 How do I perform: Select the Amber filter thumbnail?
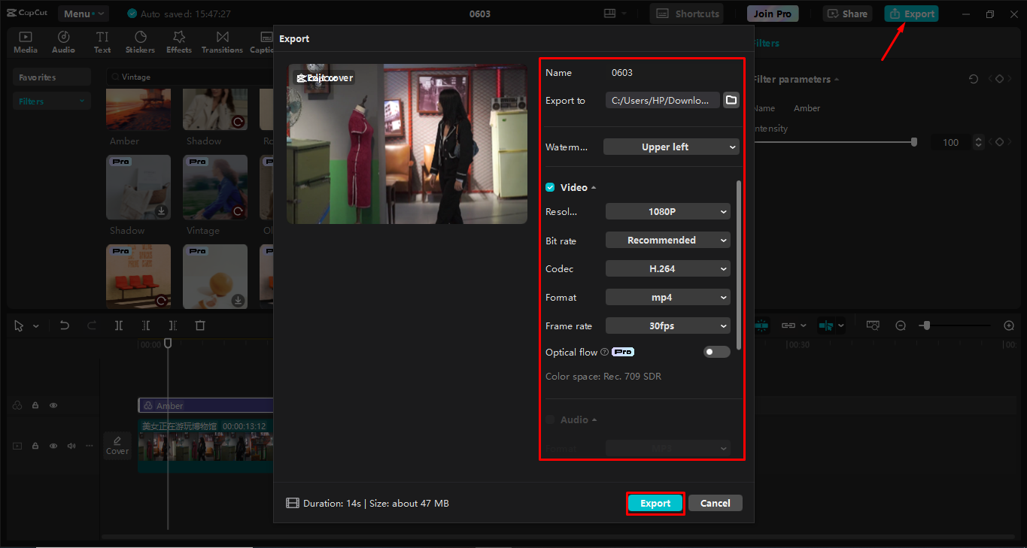138,109
